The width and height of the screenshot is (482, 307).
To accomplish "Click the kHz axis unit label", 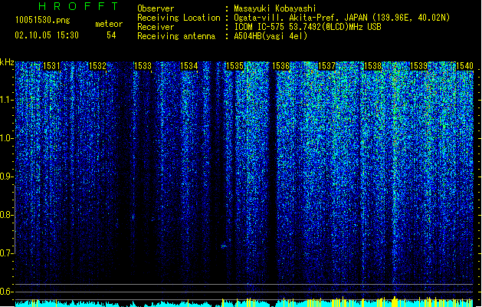I will [7, 62].
